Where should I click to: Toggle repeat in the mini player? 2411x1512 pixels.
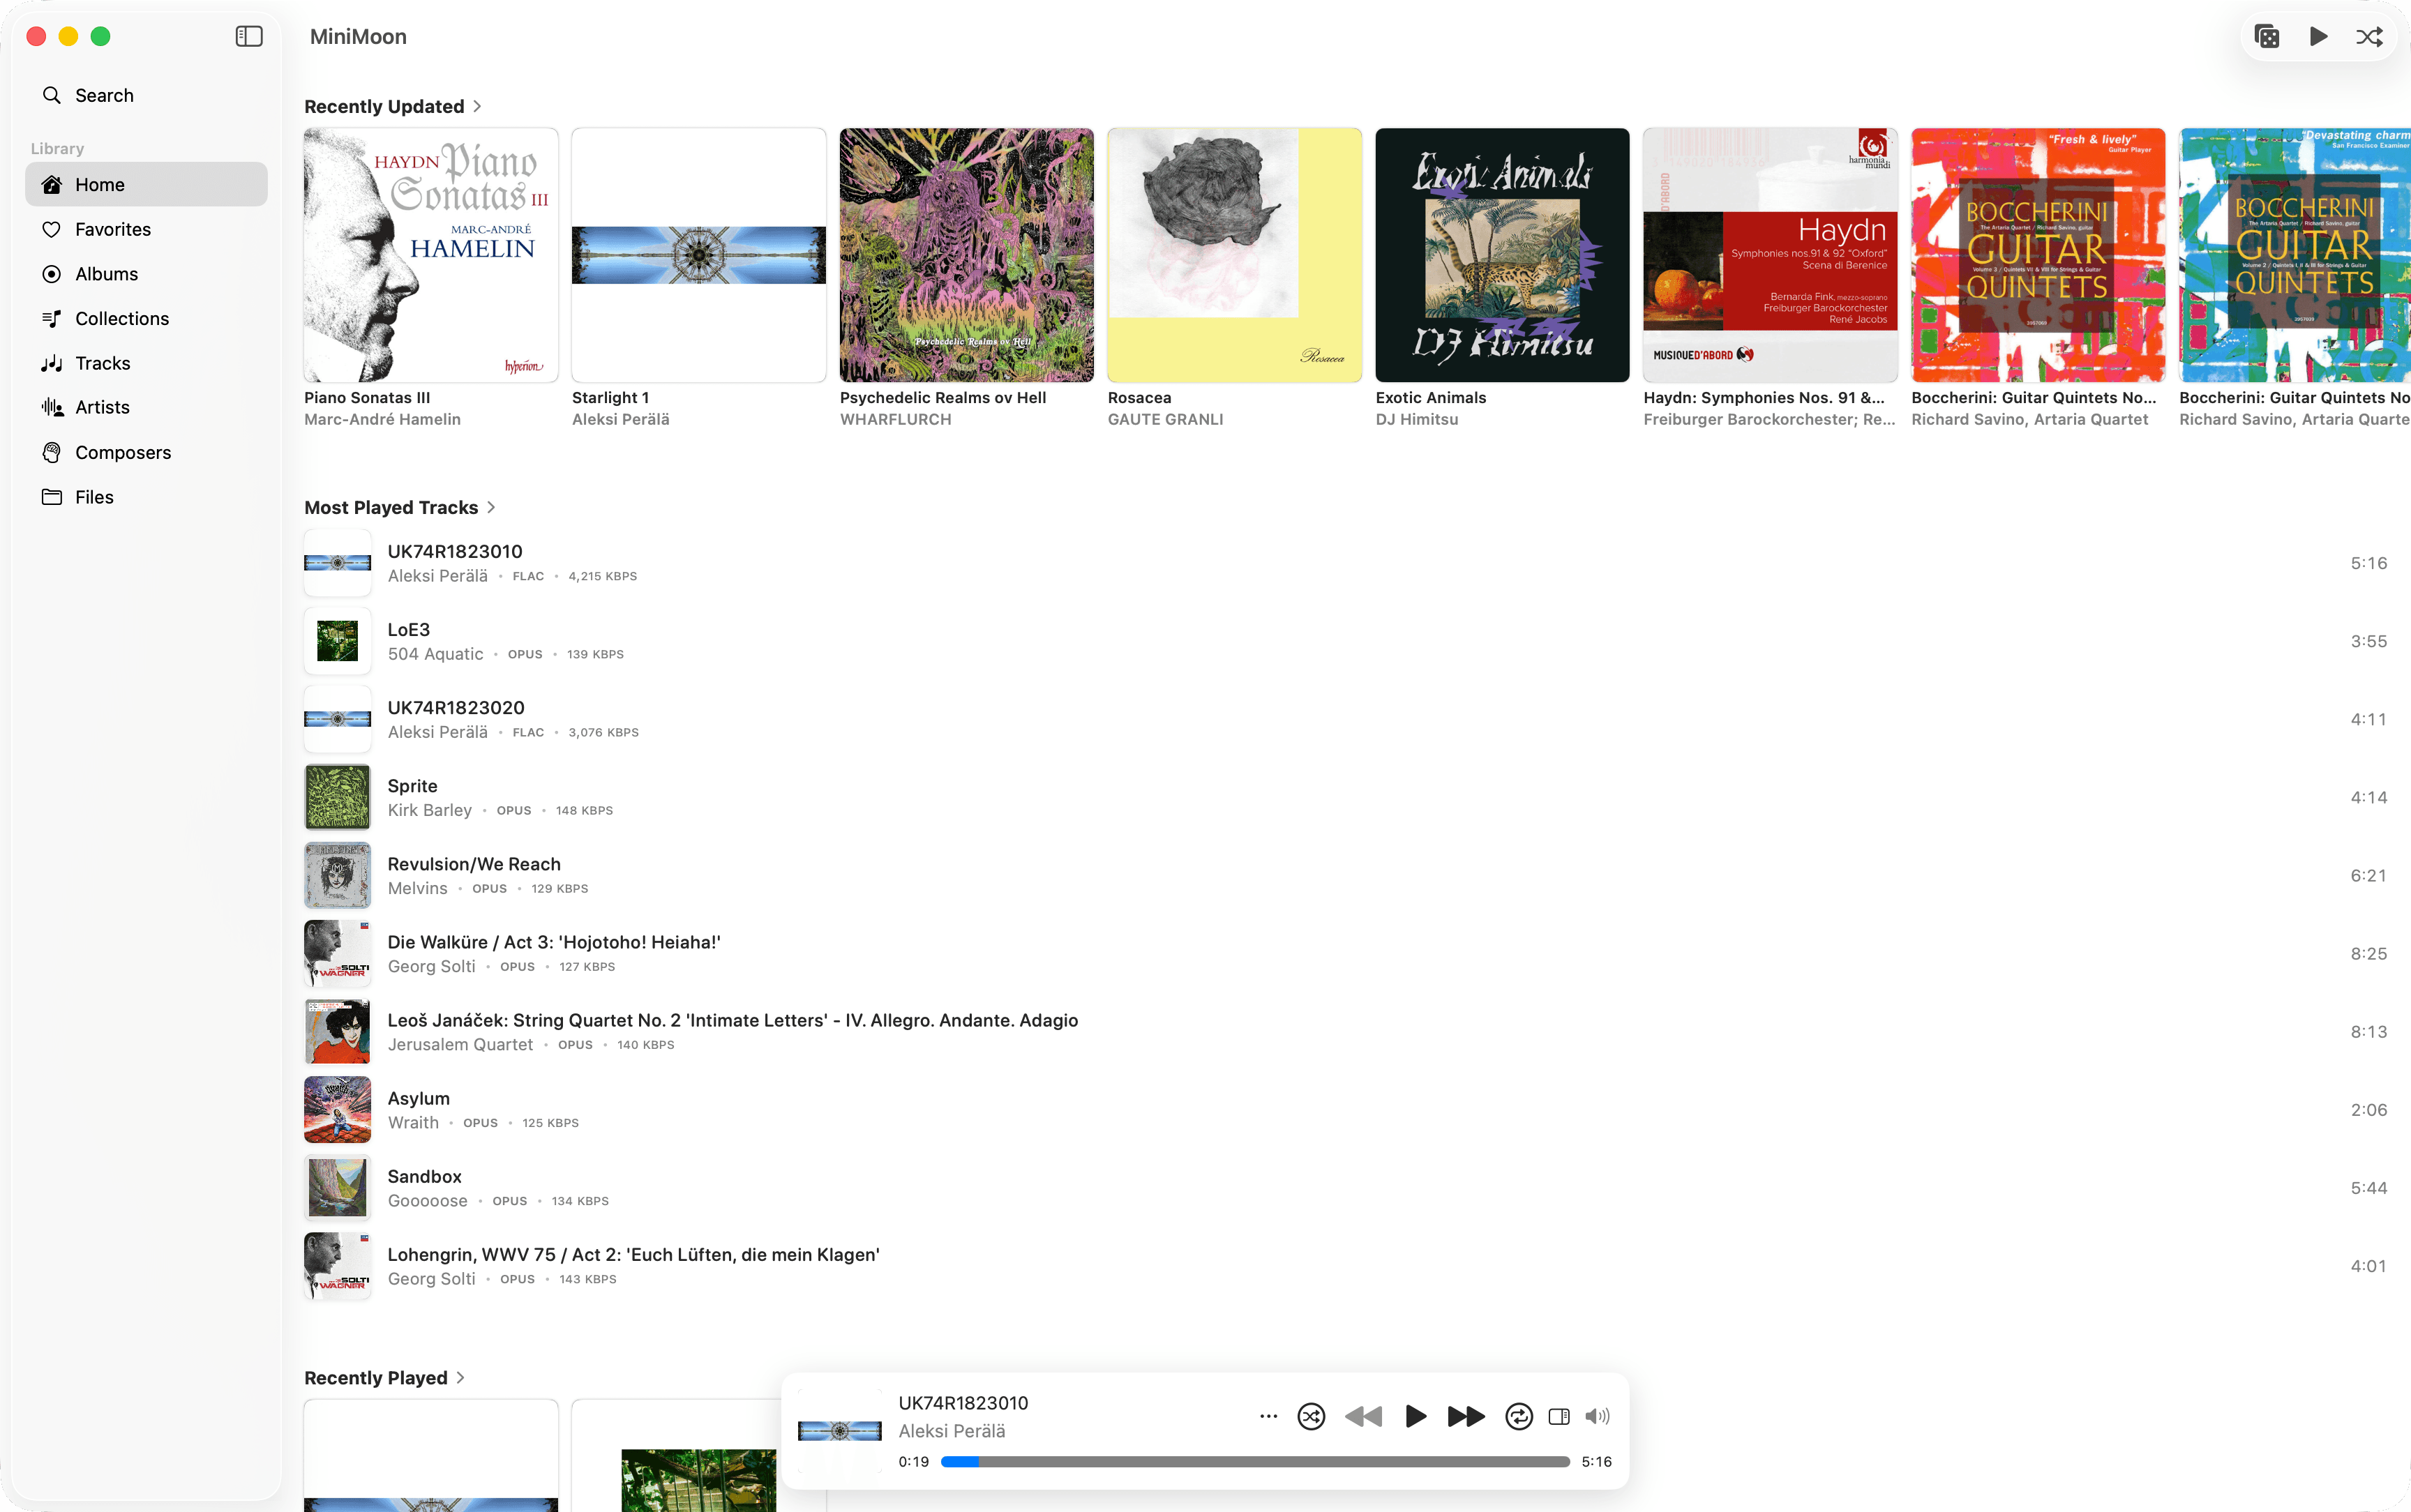[1518, 1416]
